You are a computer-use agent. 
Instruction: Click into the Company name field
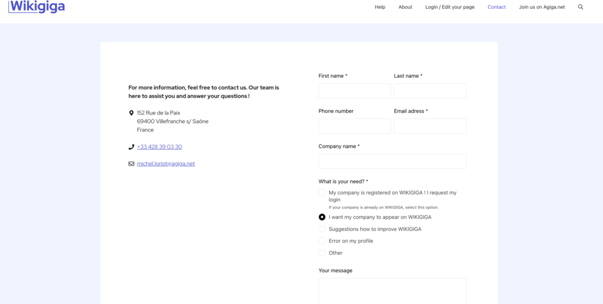(x=392, y=161)
